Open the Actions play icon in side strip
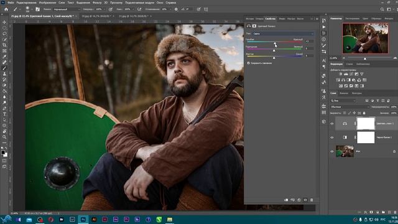Screen dimensions: 398x224 [x=324, y=27]
